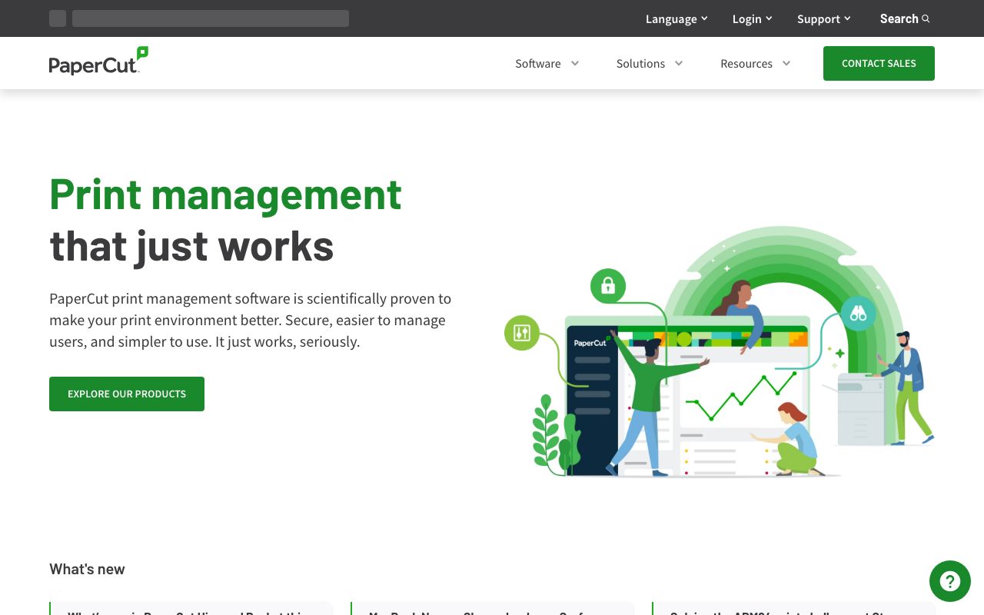This screenshot has width=984, height=615.
Task: Click the chevron beside Resources
Action: pyautogui.click(x=786, y=64)
